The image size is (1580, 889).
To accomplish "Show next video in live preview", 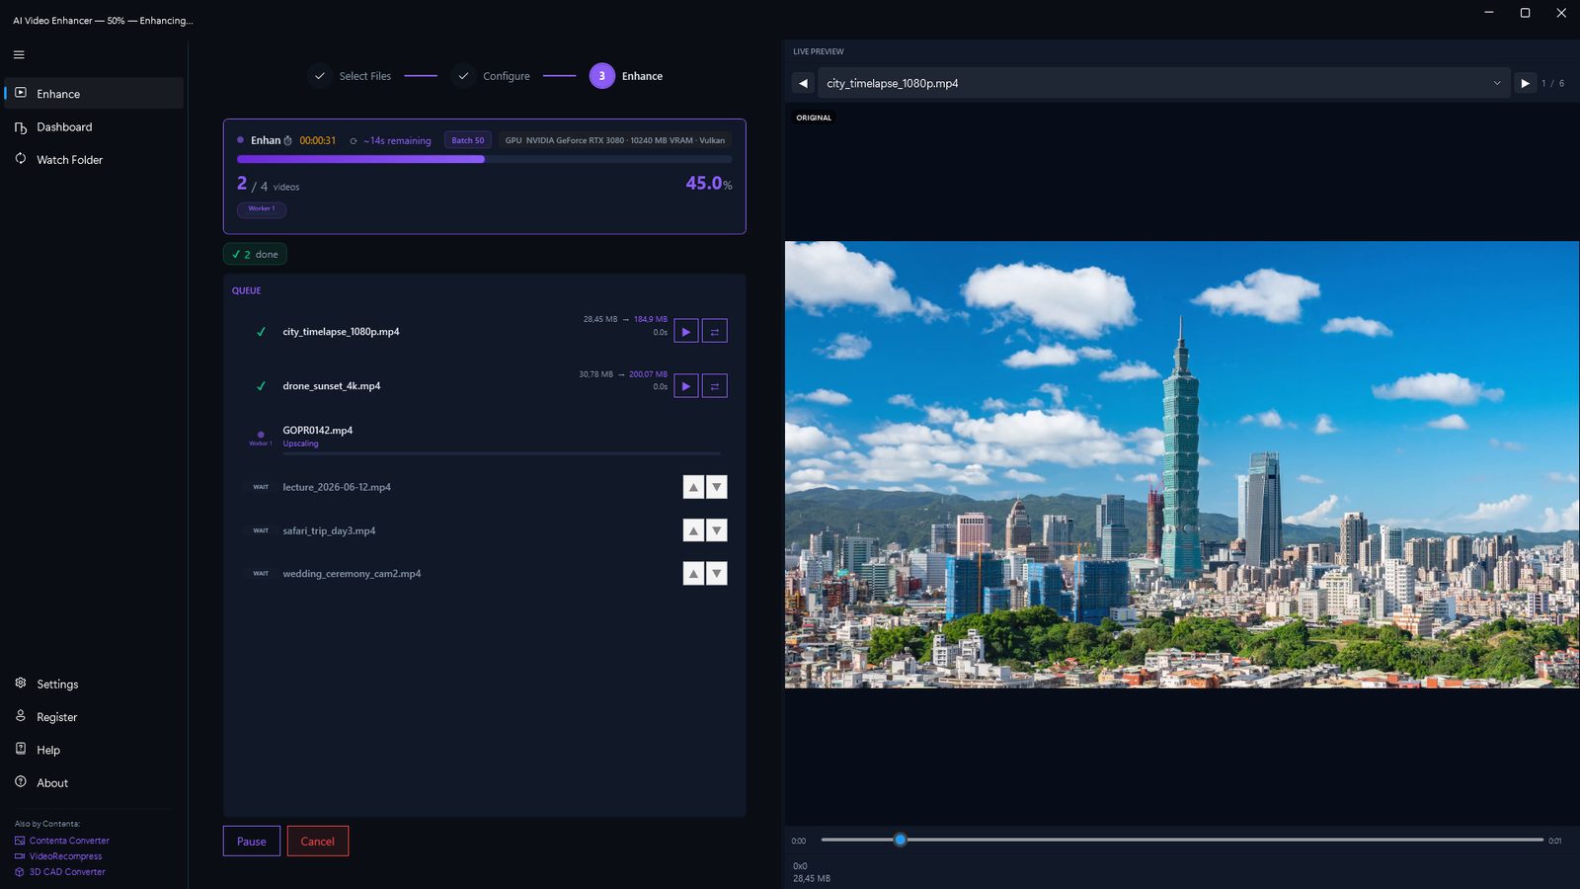I will point(1525,83).
